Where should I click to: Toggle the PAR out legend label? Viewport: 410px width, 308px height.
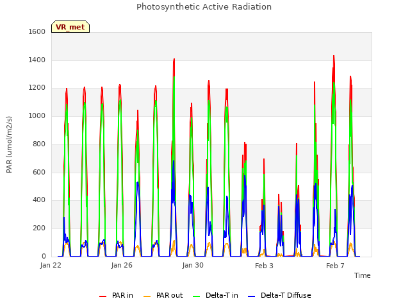[169, 295]
